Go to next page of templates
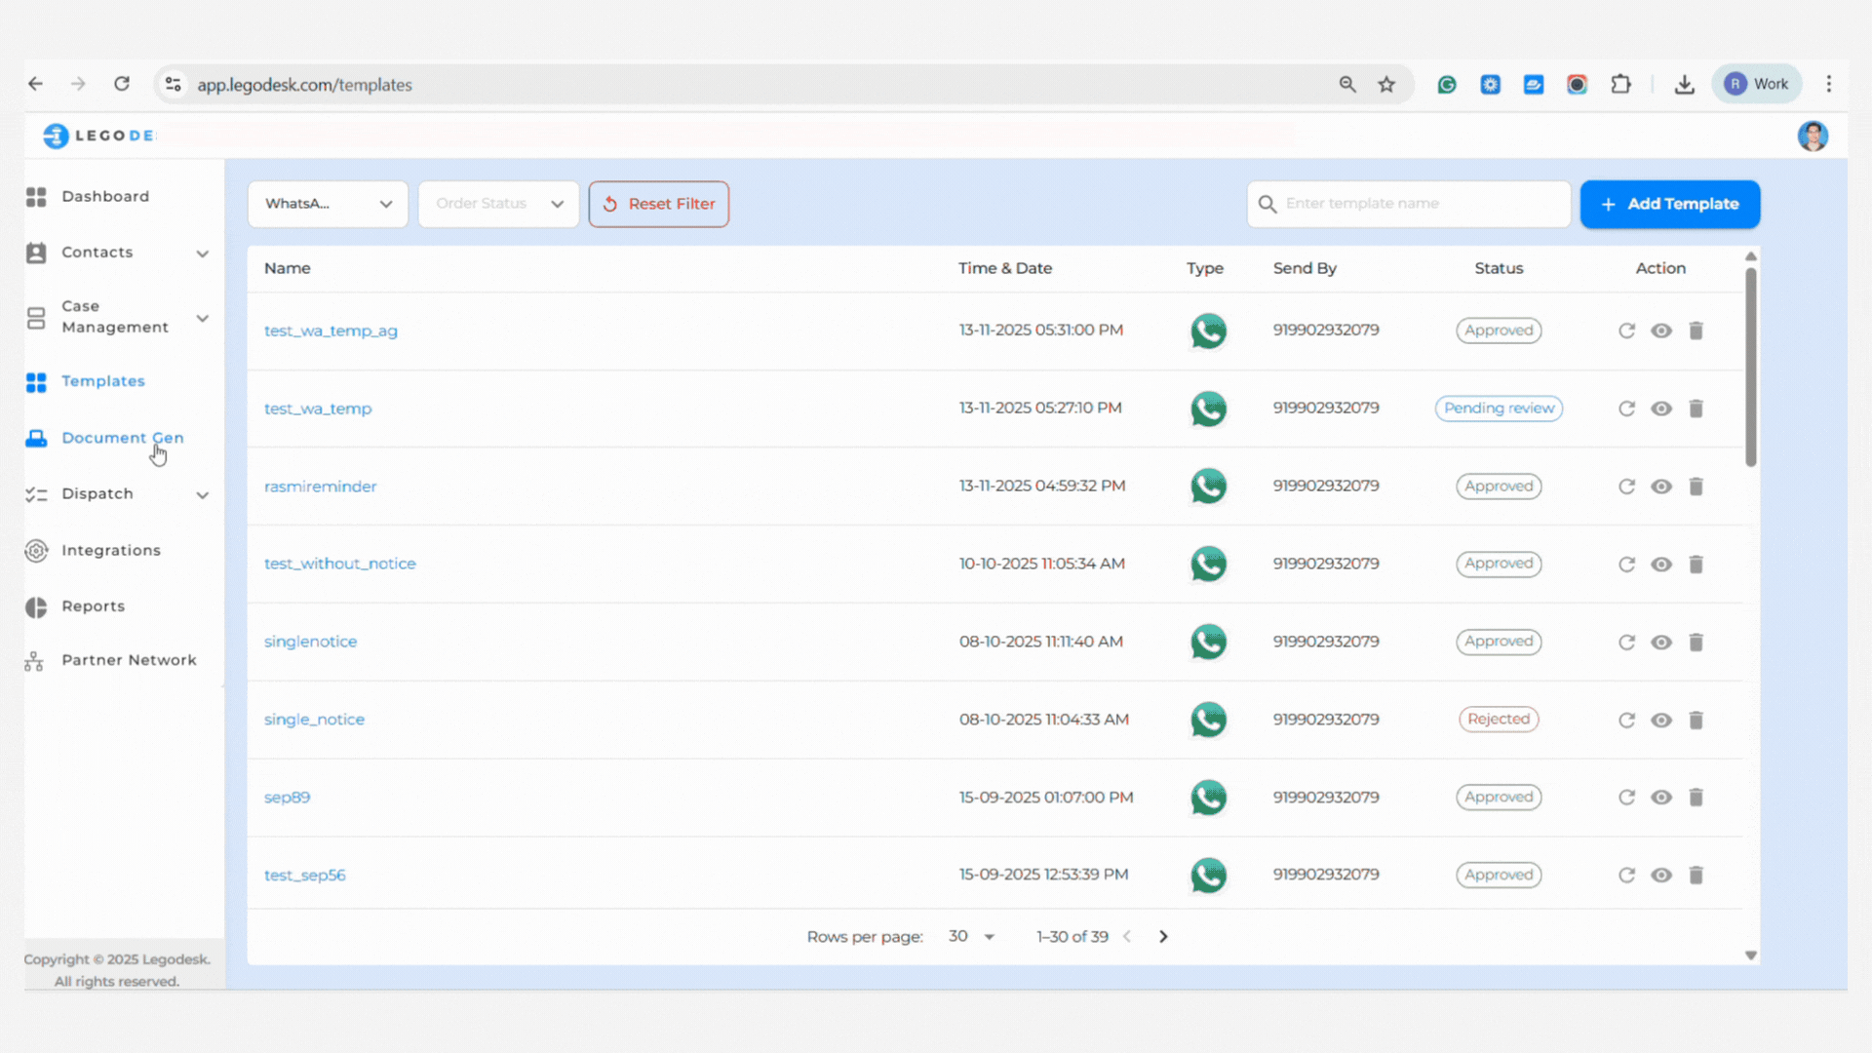The image size is (1872, 1053). [x=1163, y=937]
